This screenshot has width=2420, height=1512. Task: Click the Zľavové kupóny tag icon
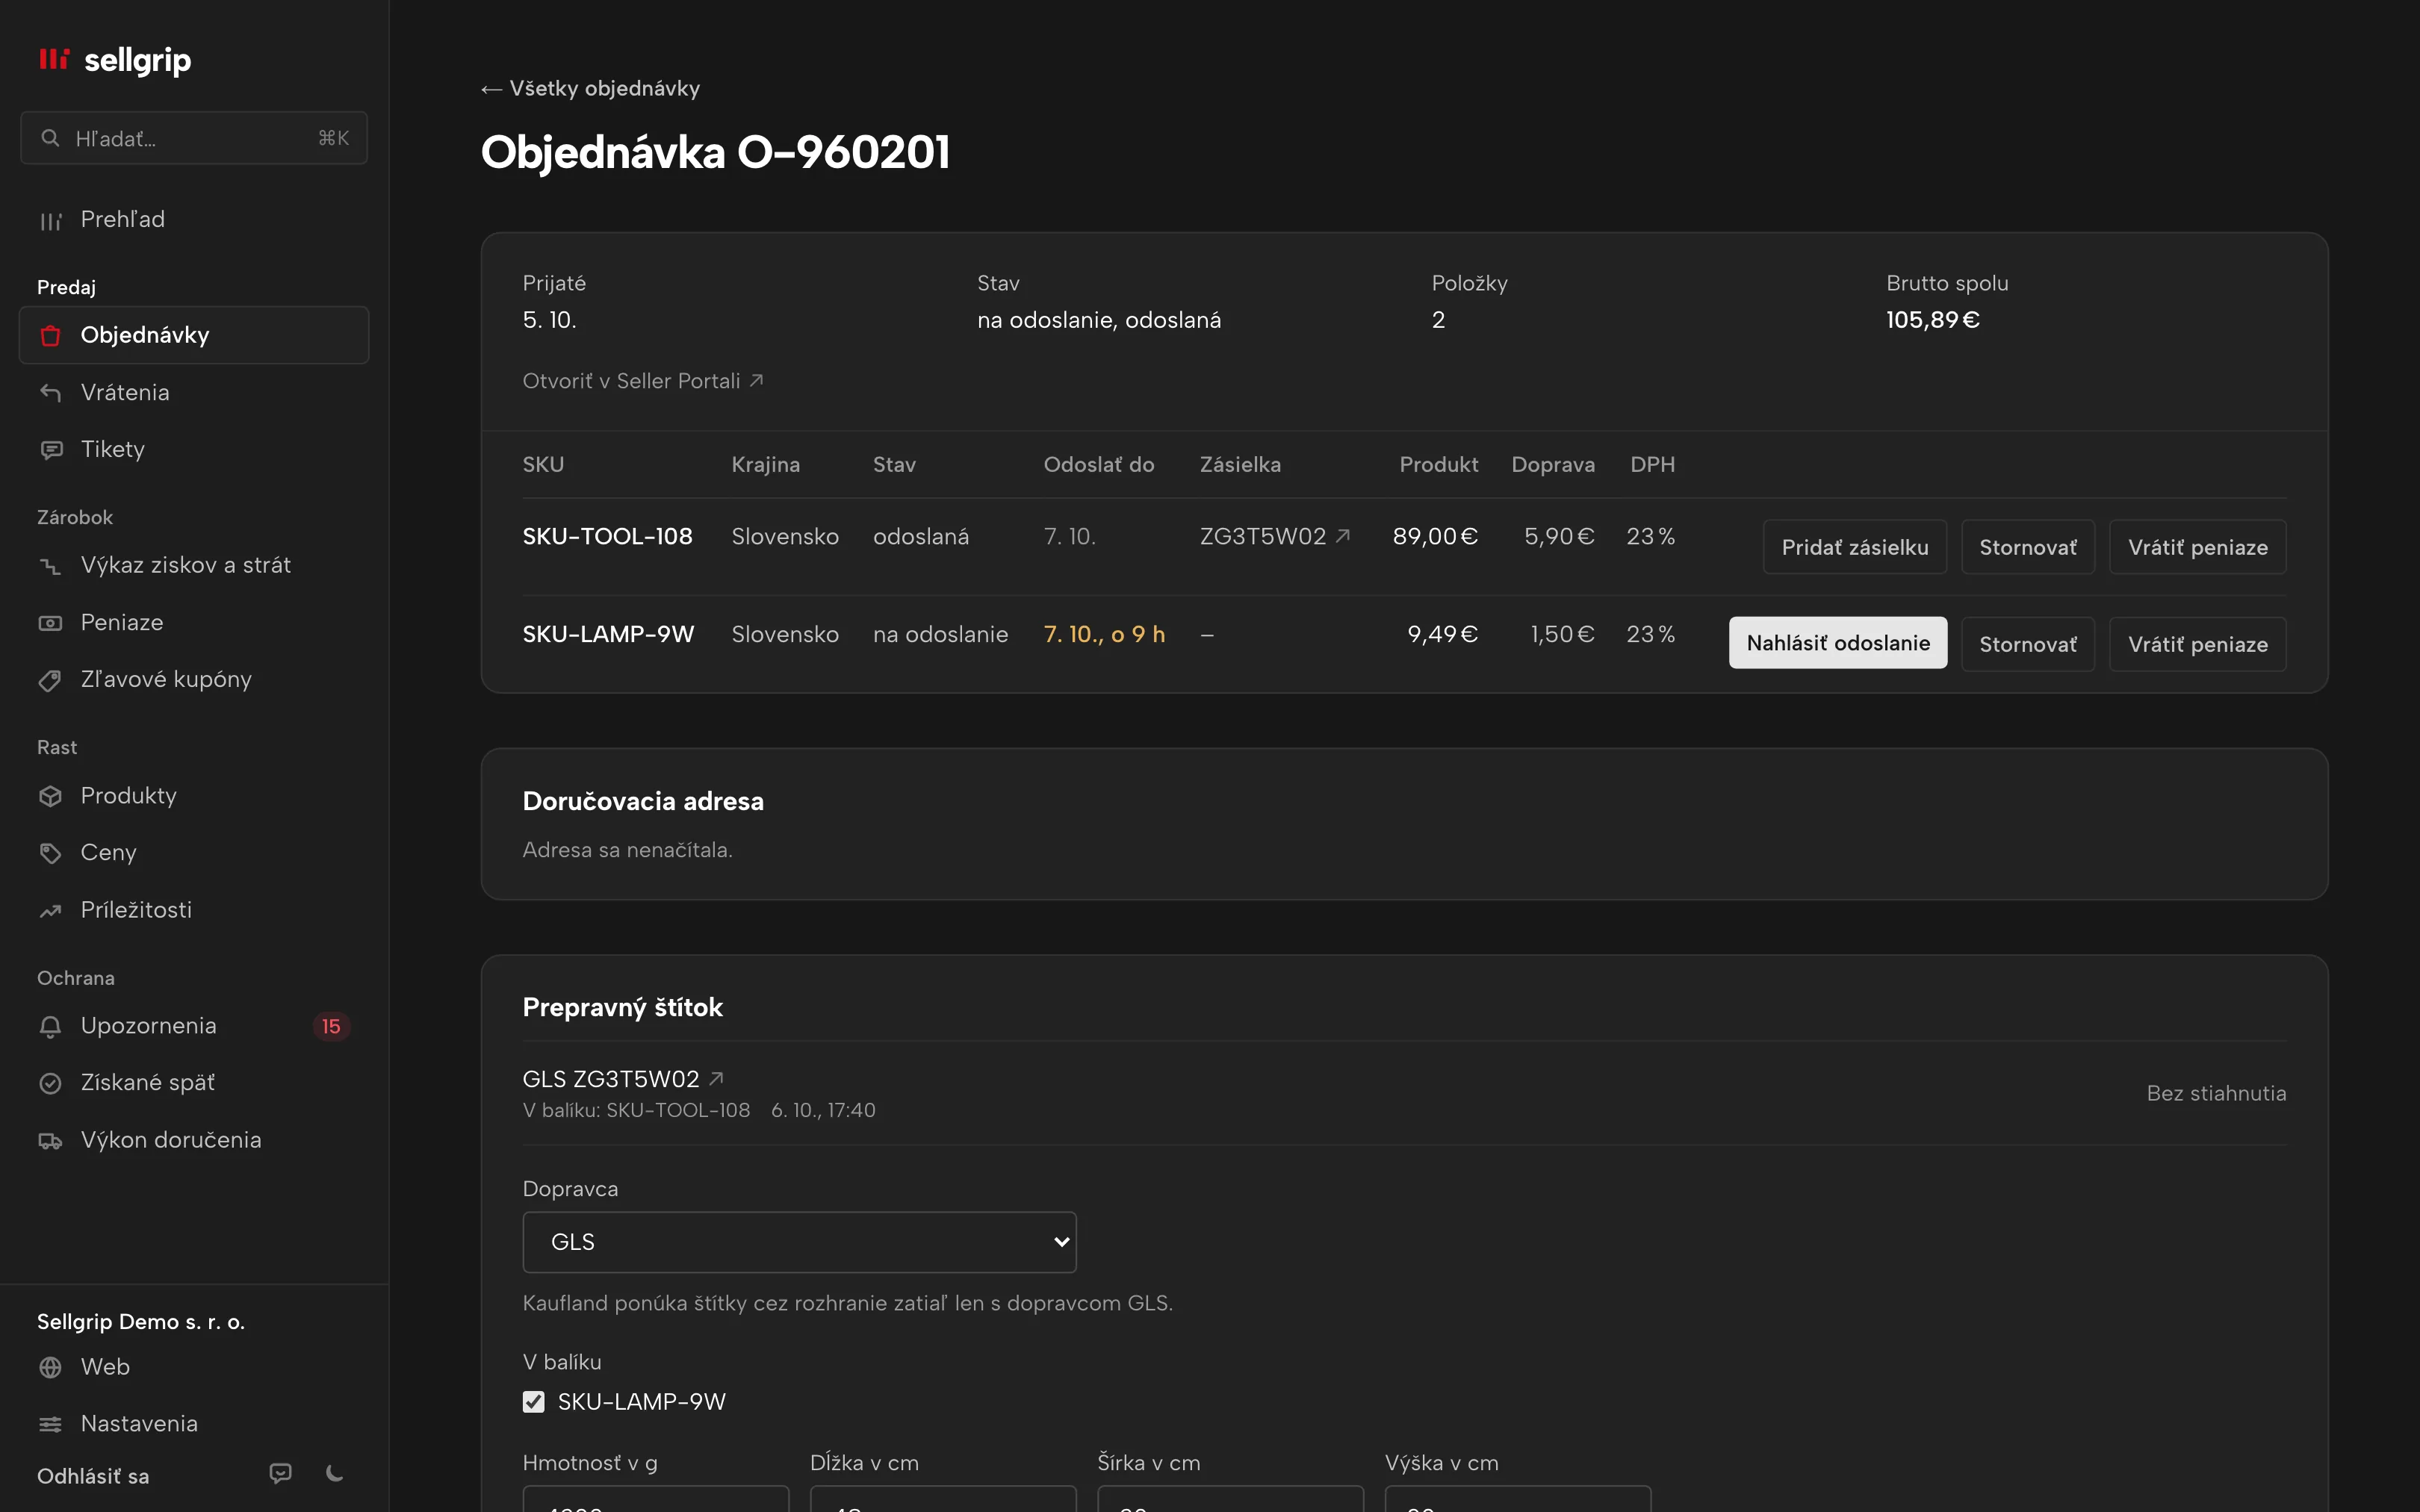50,680
